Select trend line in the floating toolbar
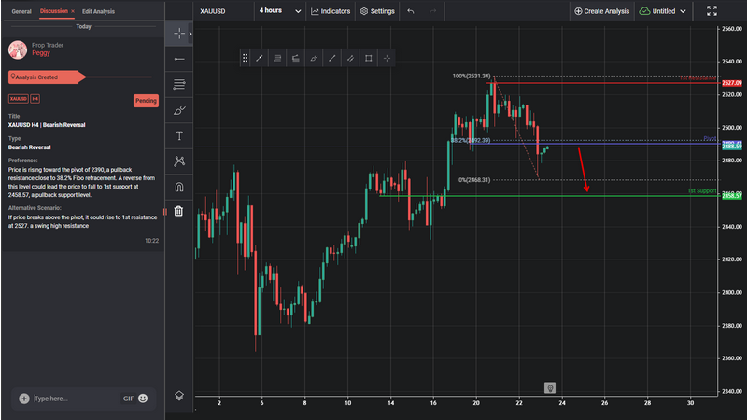Image resolution: width=747 pixels, height=420 pixels. (x=260, y=58)
